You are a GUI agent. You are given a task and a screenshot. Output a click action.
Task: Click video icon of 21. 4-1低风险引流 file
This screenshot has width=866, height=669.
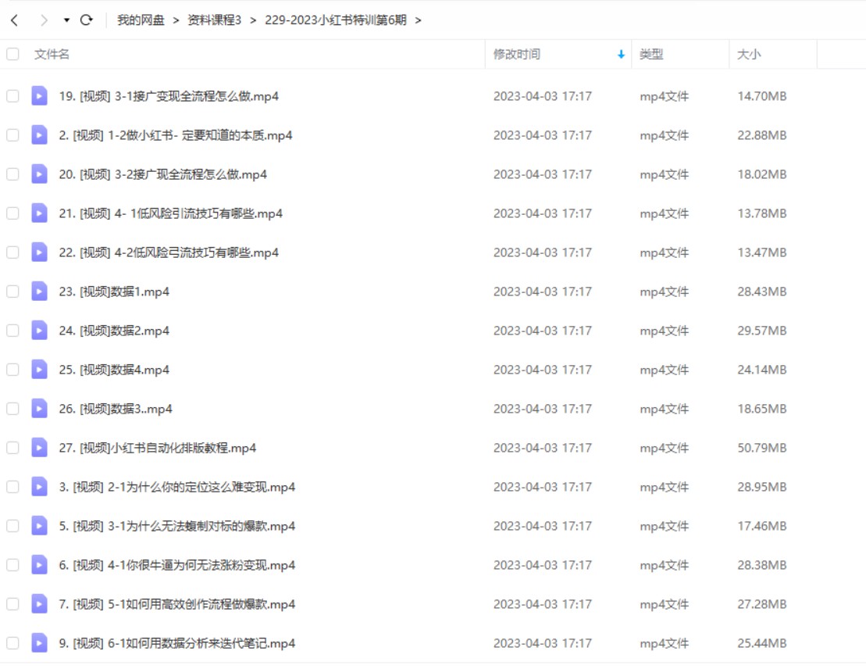tap(39, 213)
